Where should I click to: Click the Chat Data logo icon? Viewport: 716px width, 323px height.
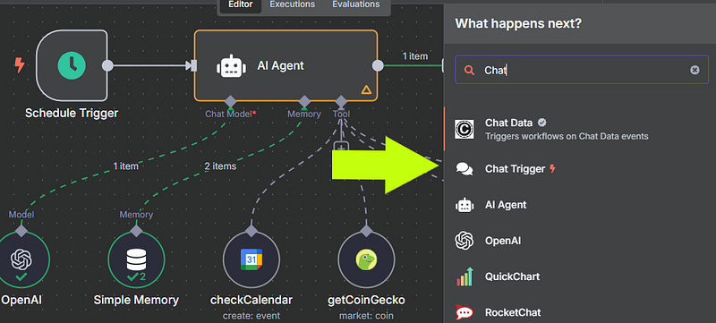[x=465, y=129]
